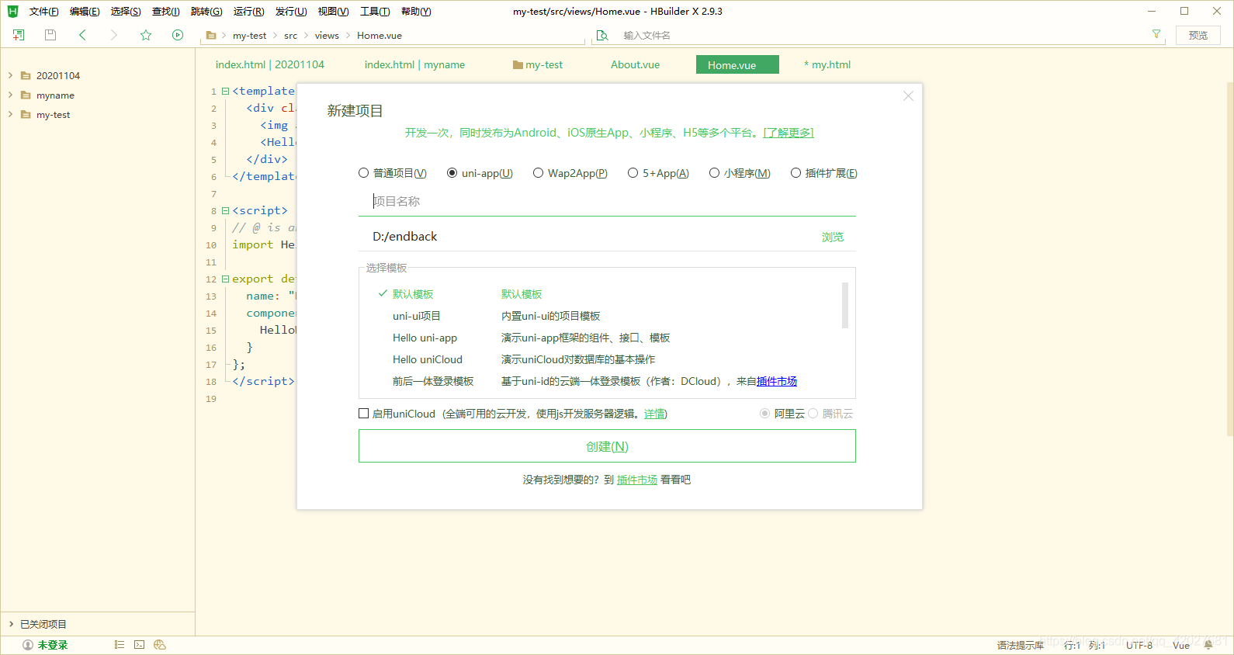1234x655 pixels.
Task: Select the 普通项目 radio button
Action: (363, 173)
